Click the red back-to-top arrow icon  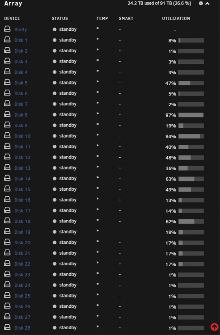coord(215,327)
